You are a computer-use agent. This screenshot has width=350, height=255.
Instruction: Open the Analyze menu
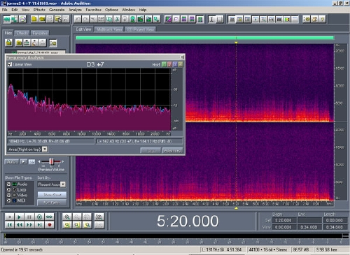(75, 10)
